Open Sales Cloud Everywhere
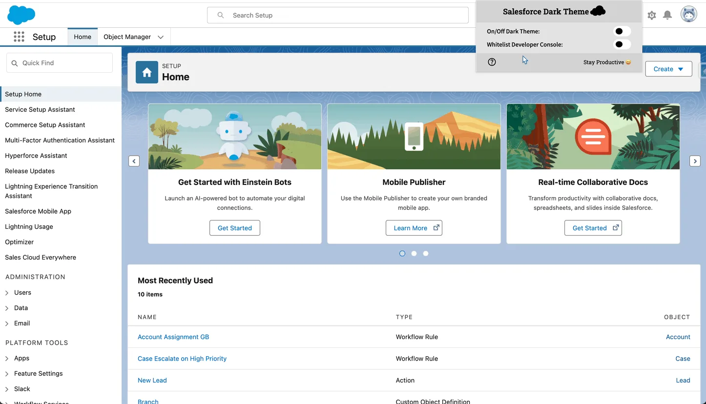Screen dimensions: 706x404 (41, 258)
